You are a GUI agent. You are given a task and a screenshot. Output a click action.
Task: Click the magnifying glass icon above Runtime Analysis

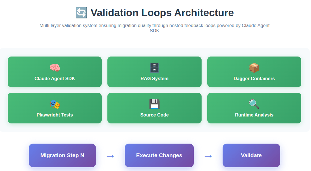tap(254, 104)
